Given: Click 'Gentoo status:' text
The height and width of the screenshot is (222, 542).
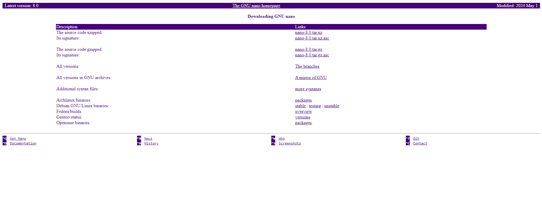Looking at the screenshot, I should point(69,117).
